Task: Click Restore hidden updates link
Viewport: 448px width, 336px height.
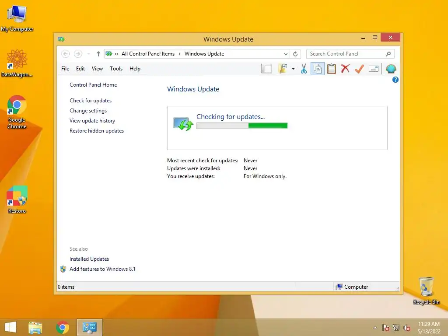Action: coord(97,130)
